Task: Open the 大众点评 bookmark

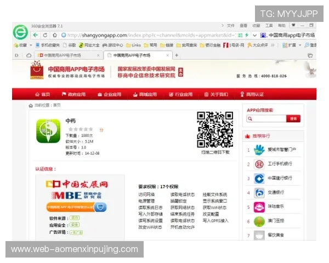Action: [x=258, y=45]
